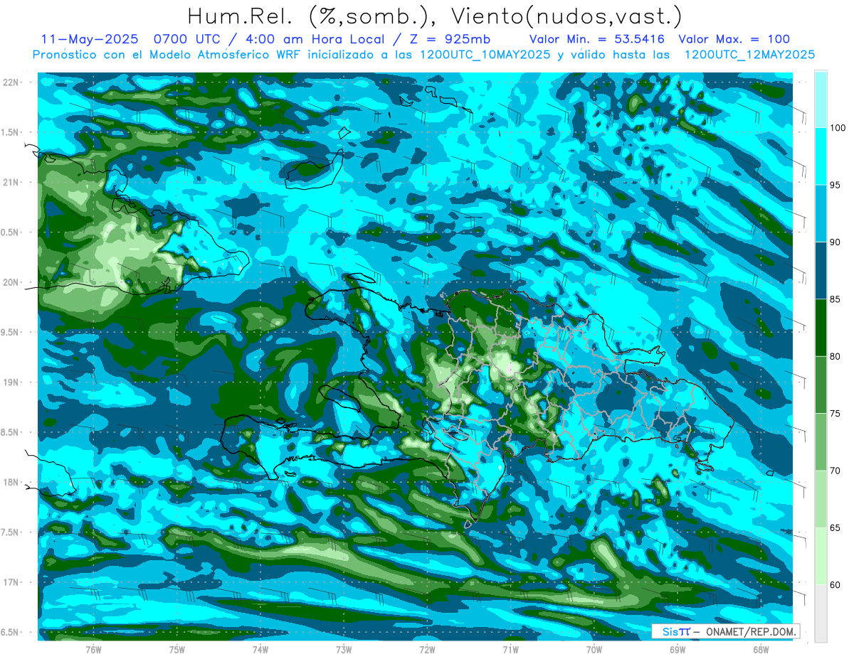The height and width of the screenshot is (659, 854).
Task: Click the '0.5N' latitude label
Action: pos(10,232)
